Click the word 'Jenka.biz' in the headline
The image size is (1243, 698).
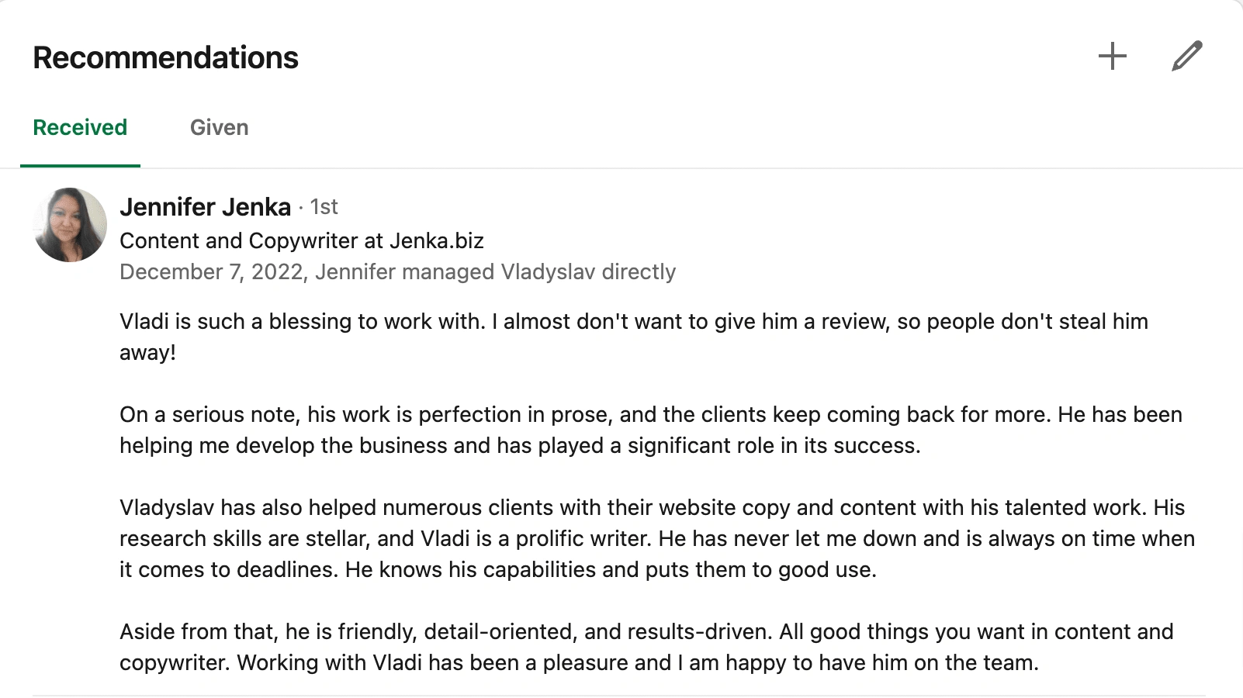point(436,241)
